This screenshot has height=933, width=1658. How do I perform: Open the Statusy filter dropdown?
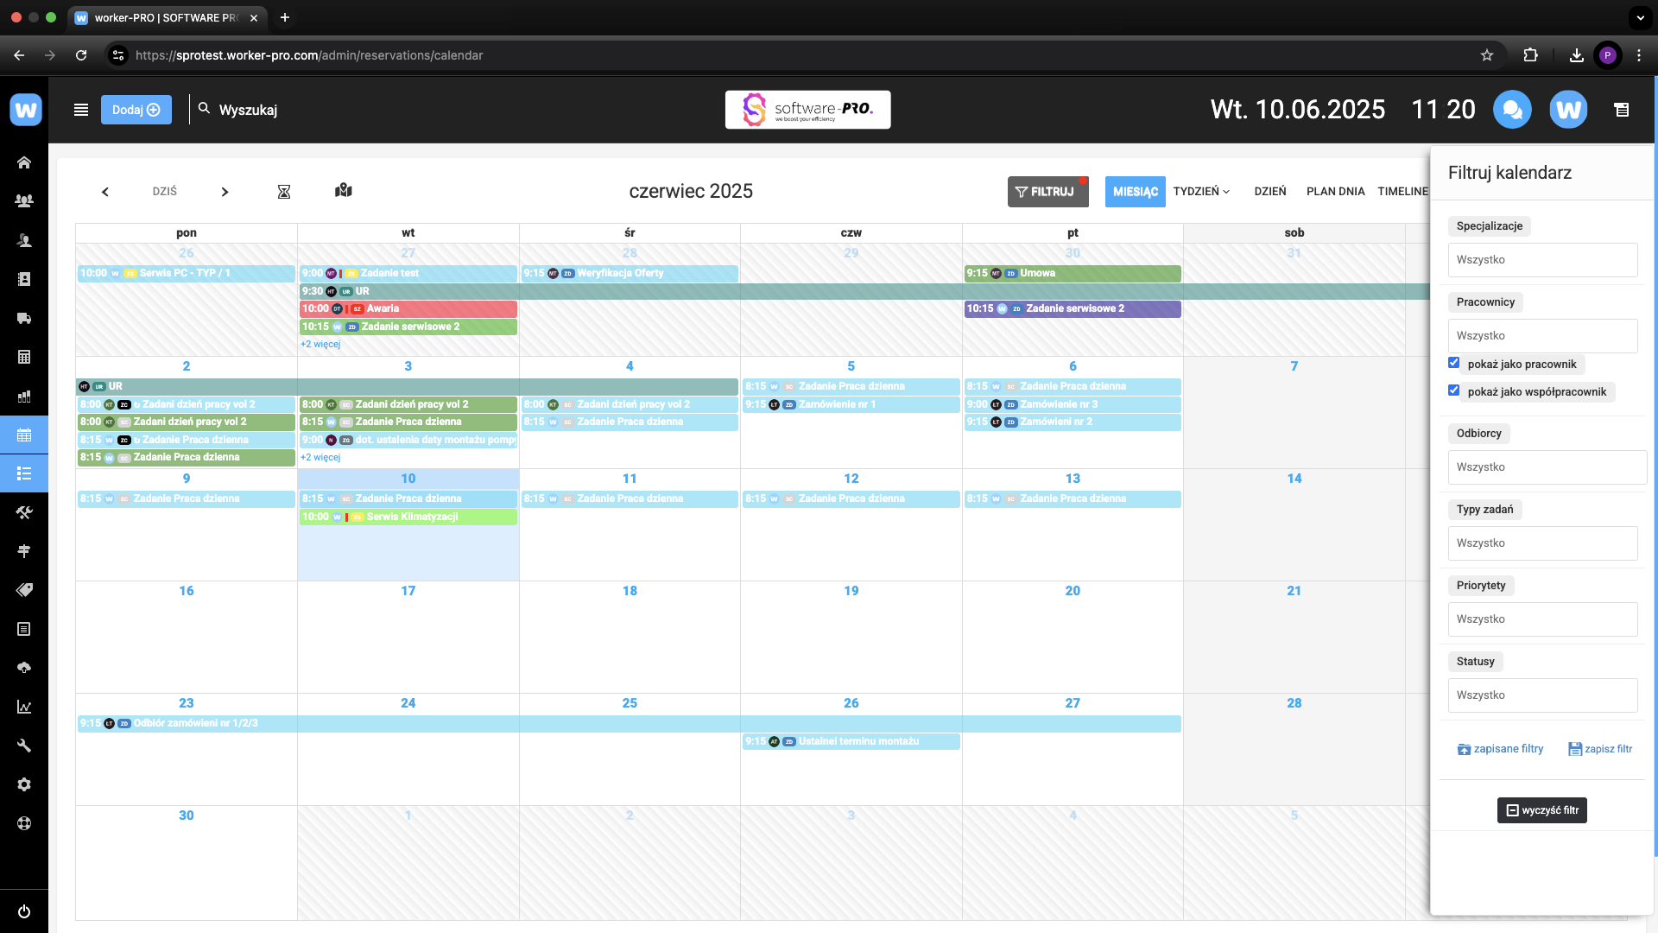coord(1542,695)
